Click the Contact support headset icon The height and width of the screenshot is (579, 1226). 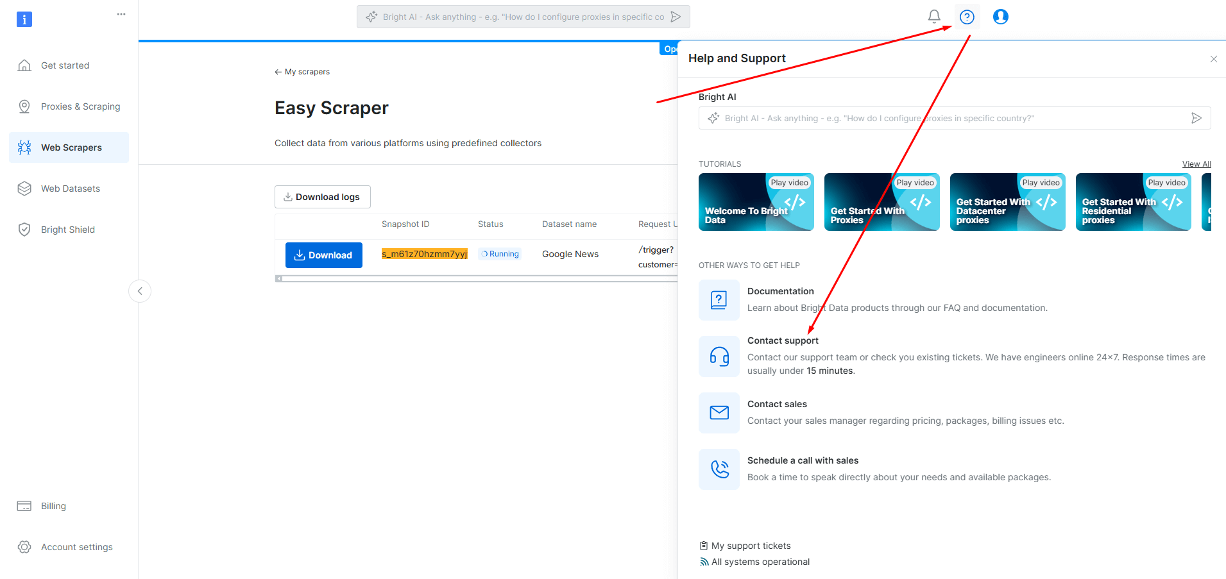click(719, 357)
